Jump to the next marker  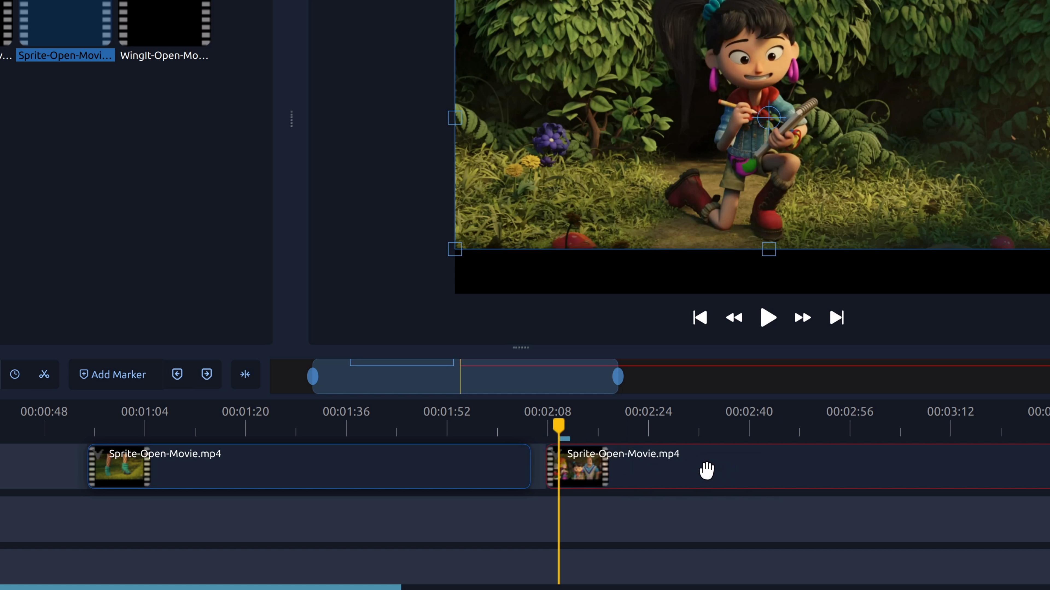207,374
